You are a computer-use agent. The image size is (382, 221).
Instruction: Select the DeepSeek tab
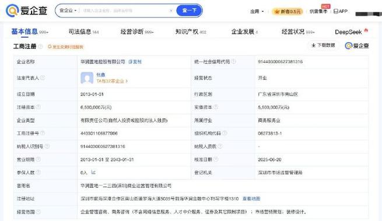pos(351,31)
